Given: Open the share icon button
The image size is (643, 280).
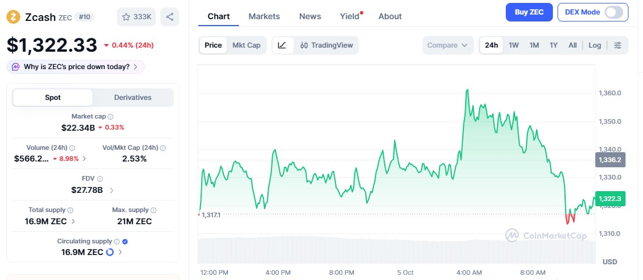Looking at the screenshot, I should click(x=170, y=17).
